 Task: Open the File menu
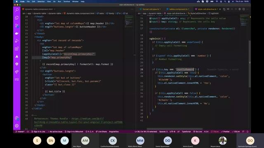tap(28, 2)
